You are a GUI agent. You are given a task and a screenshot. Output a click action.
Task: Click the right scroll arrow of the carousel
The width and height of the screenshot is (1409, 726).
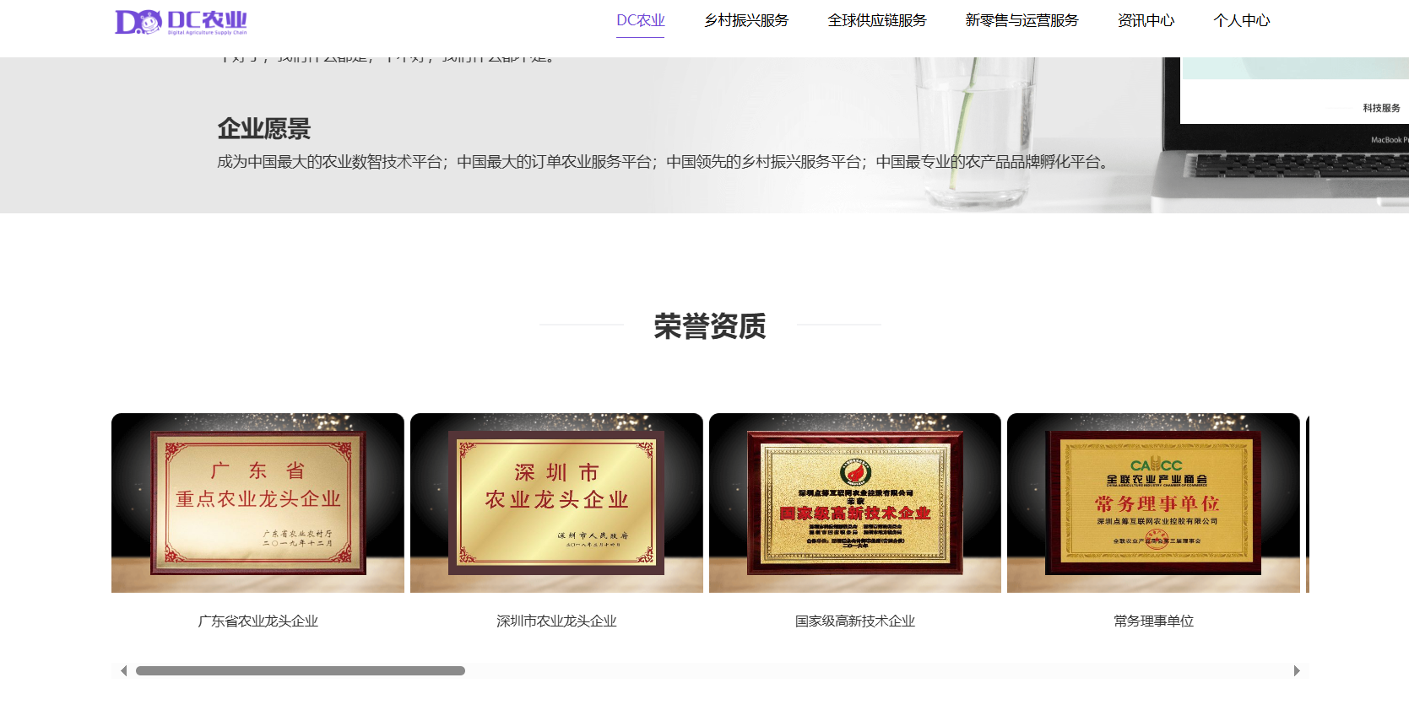coord(1297,671)
